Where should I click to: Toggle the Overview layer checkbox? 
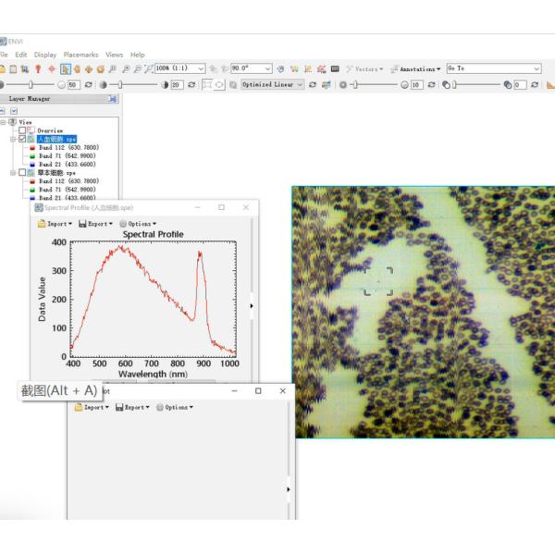[23, 130]
